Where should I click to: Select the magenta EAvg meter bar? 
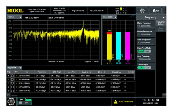(127, 46)
